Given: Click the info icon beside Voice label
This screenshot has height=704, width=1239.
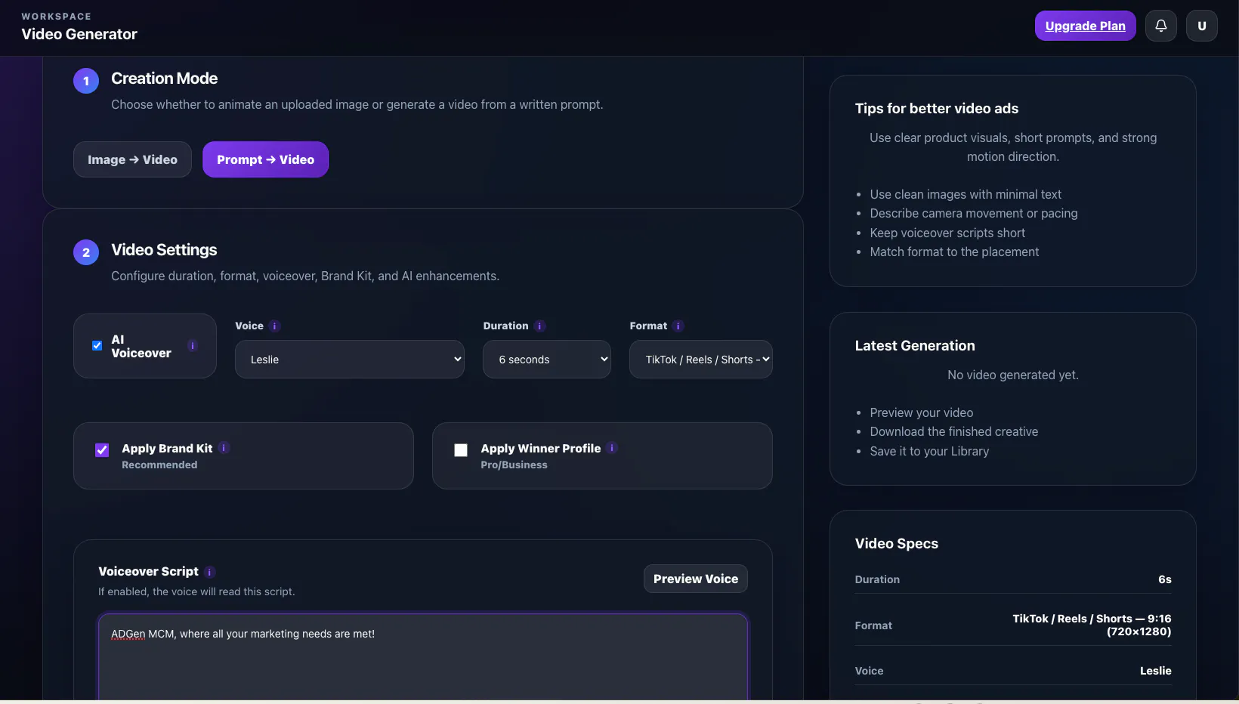Looking at the screenshot, I should (275, 326).
